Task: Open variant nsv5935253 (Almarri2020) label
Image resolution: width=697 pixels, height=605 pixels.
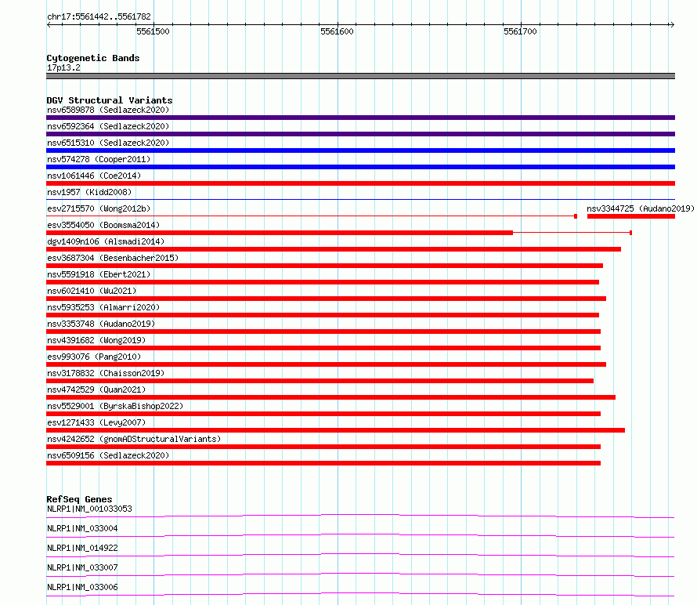Action: coord(103,307)
